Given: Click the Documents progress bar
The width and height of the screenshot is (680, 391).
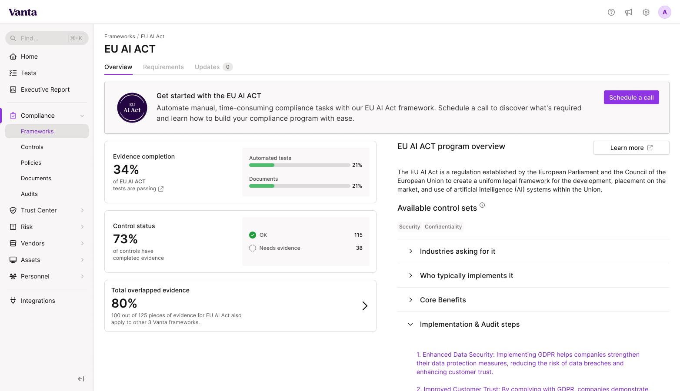Looking at the screenshot, I should [300, 186].
